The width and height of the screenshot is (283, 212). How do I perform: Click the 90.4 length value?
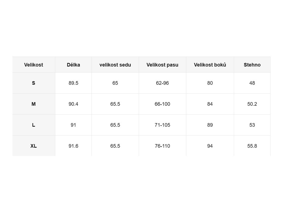coord(73,104)
